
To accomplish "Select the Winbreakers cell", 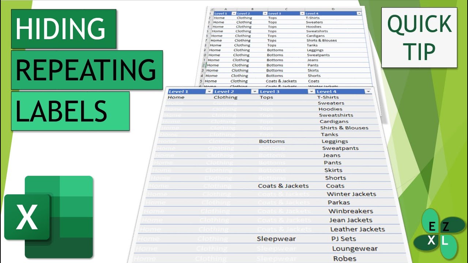I will pos(350,211).
